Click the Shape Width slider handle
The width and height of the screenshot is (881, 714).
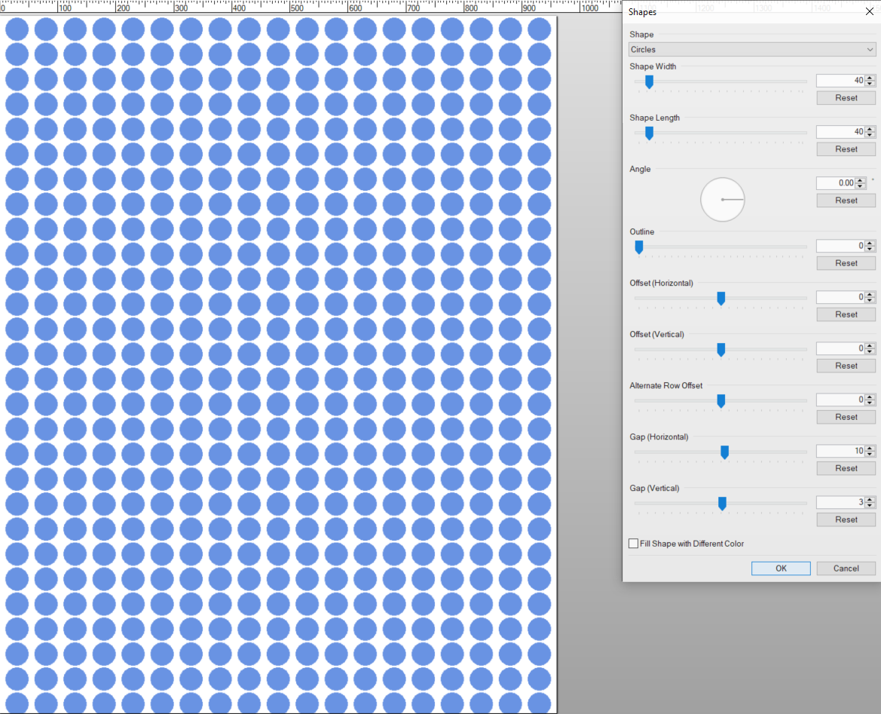pyautogui.click(x=649, y=81)
